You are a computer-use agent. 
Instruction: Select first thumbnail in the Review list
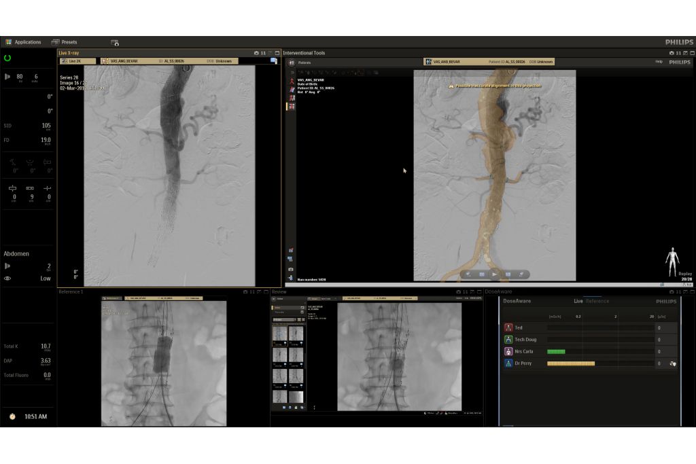pos(279,334)
